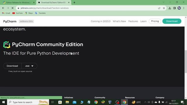Open the notifications action center
Screen dimensions: 187x105
(x=182, y=102)
